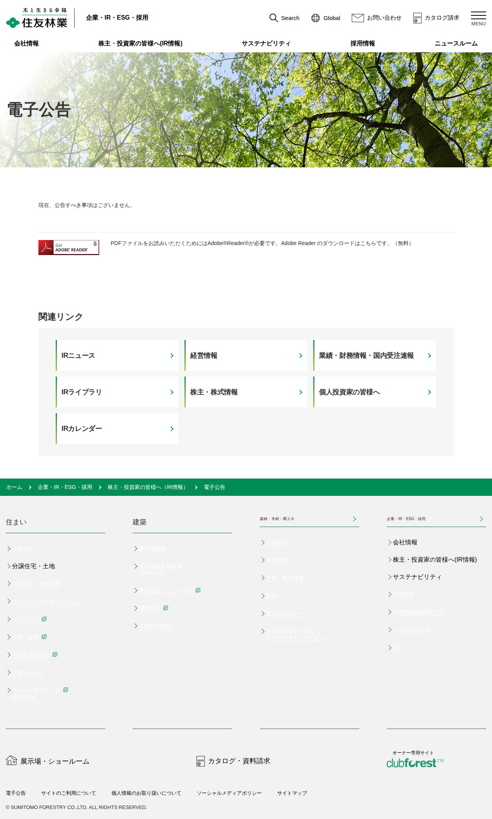
Task: Click chevron before 分譲住宅・土地
Action: [x=8, y=566]
